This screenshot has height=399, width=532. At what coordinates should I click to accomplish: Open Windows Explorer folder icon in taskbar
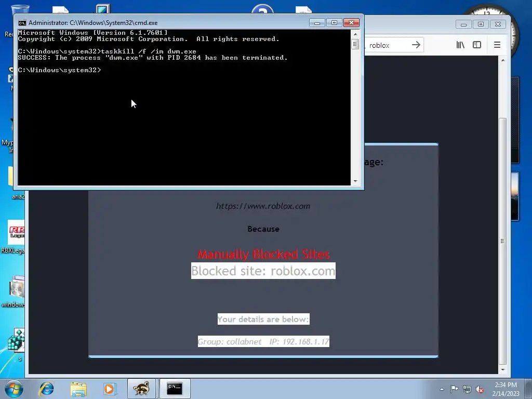click(x=78, y=389)
